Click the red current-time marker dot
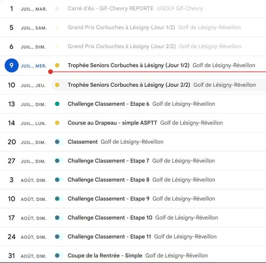 click(x=50, y=72)
